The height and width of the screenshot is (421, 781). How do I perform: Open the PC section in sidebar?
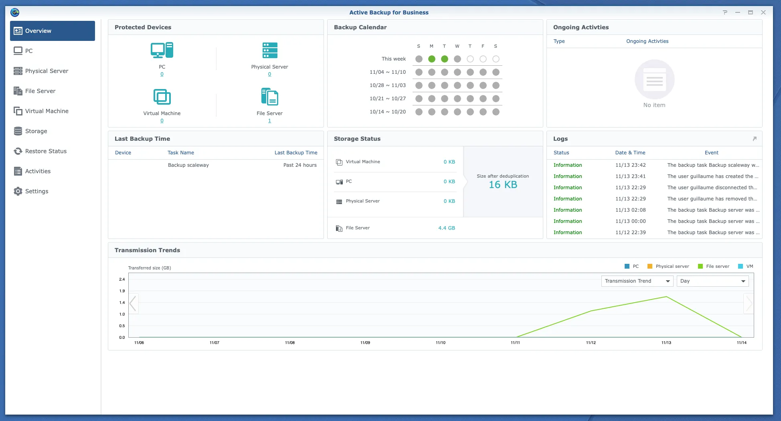[x=53, y=51]
